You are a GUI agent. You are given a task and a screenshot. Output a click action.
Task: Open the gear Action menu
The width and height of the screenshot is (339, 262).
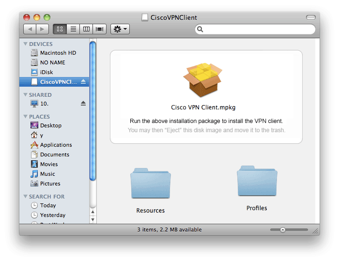120,29
